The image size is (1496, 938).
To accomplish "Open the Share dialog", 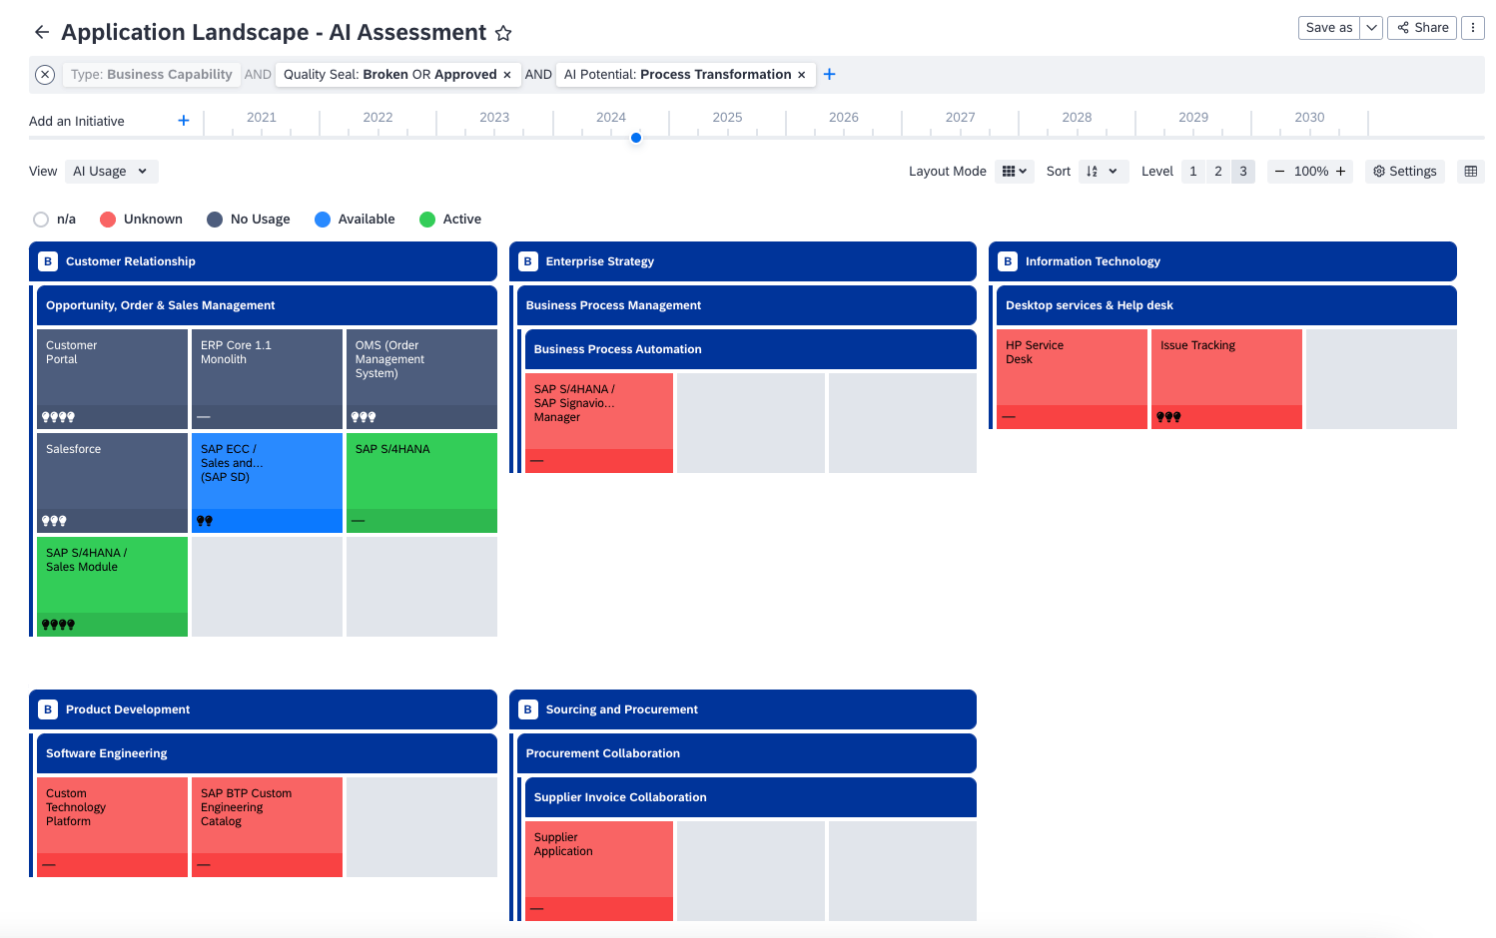I will tap(1422, 28).
